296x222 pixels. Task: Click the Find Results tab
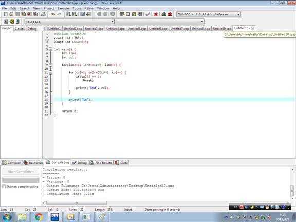click(x=101, y=163)
